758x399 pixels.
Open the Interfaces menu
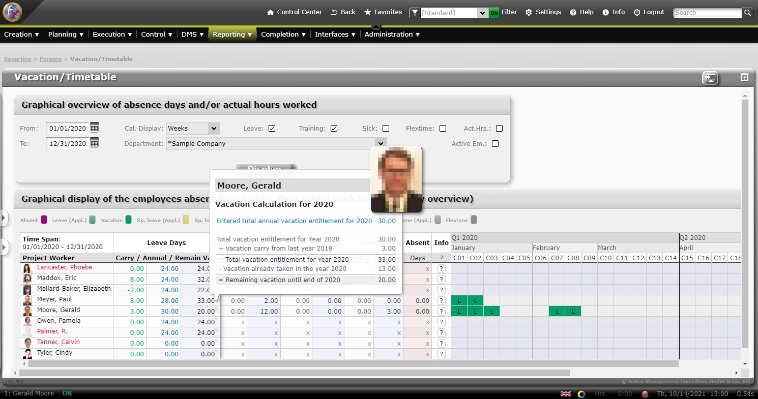(x=335, y=34)
